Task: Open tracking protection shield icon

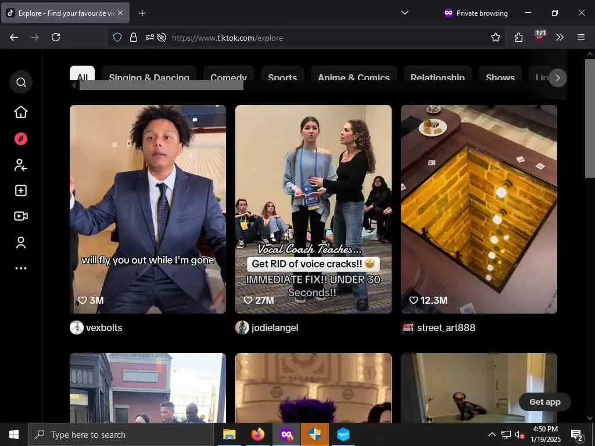Action: click(x=117, y=37)
